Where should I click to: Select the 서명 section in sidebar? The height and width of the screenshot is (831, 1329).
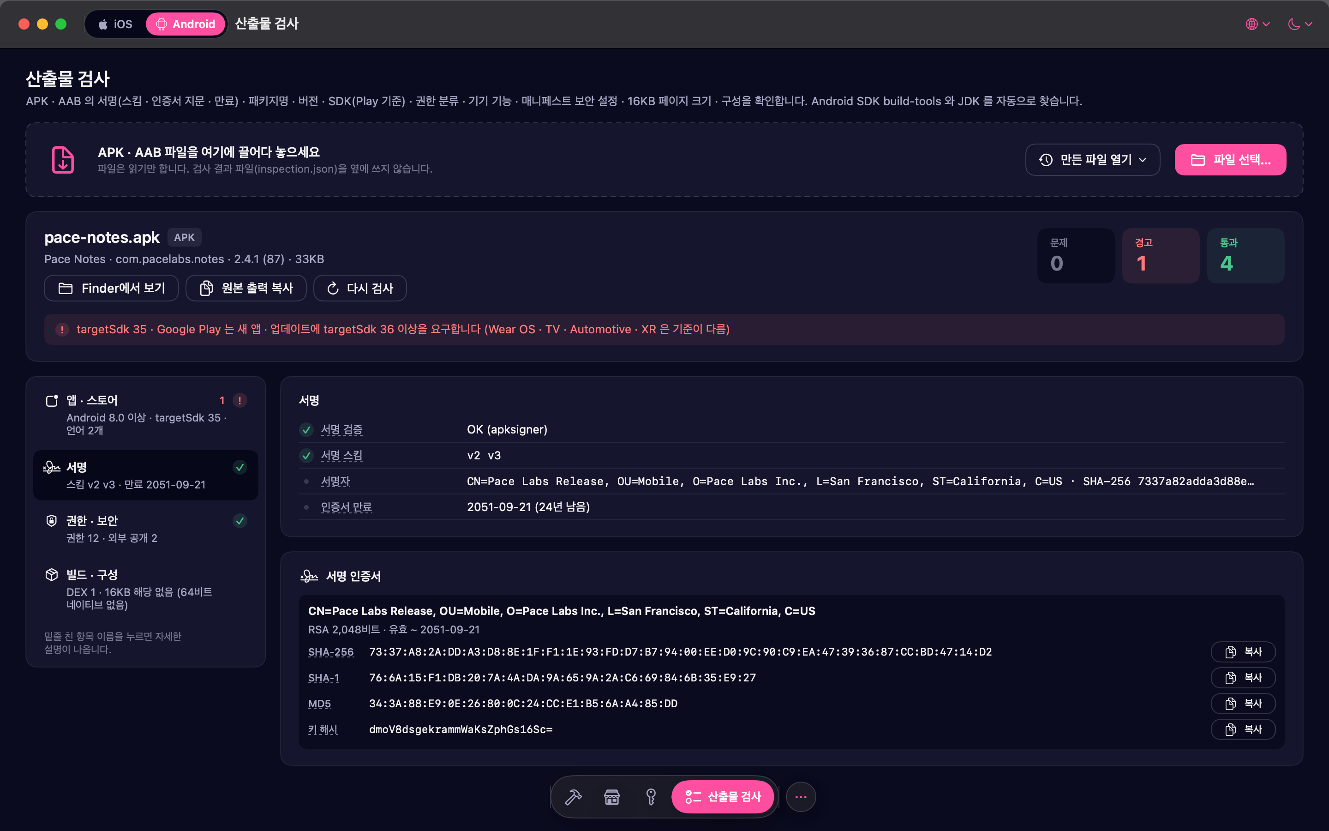click(145, 476)
